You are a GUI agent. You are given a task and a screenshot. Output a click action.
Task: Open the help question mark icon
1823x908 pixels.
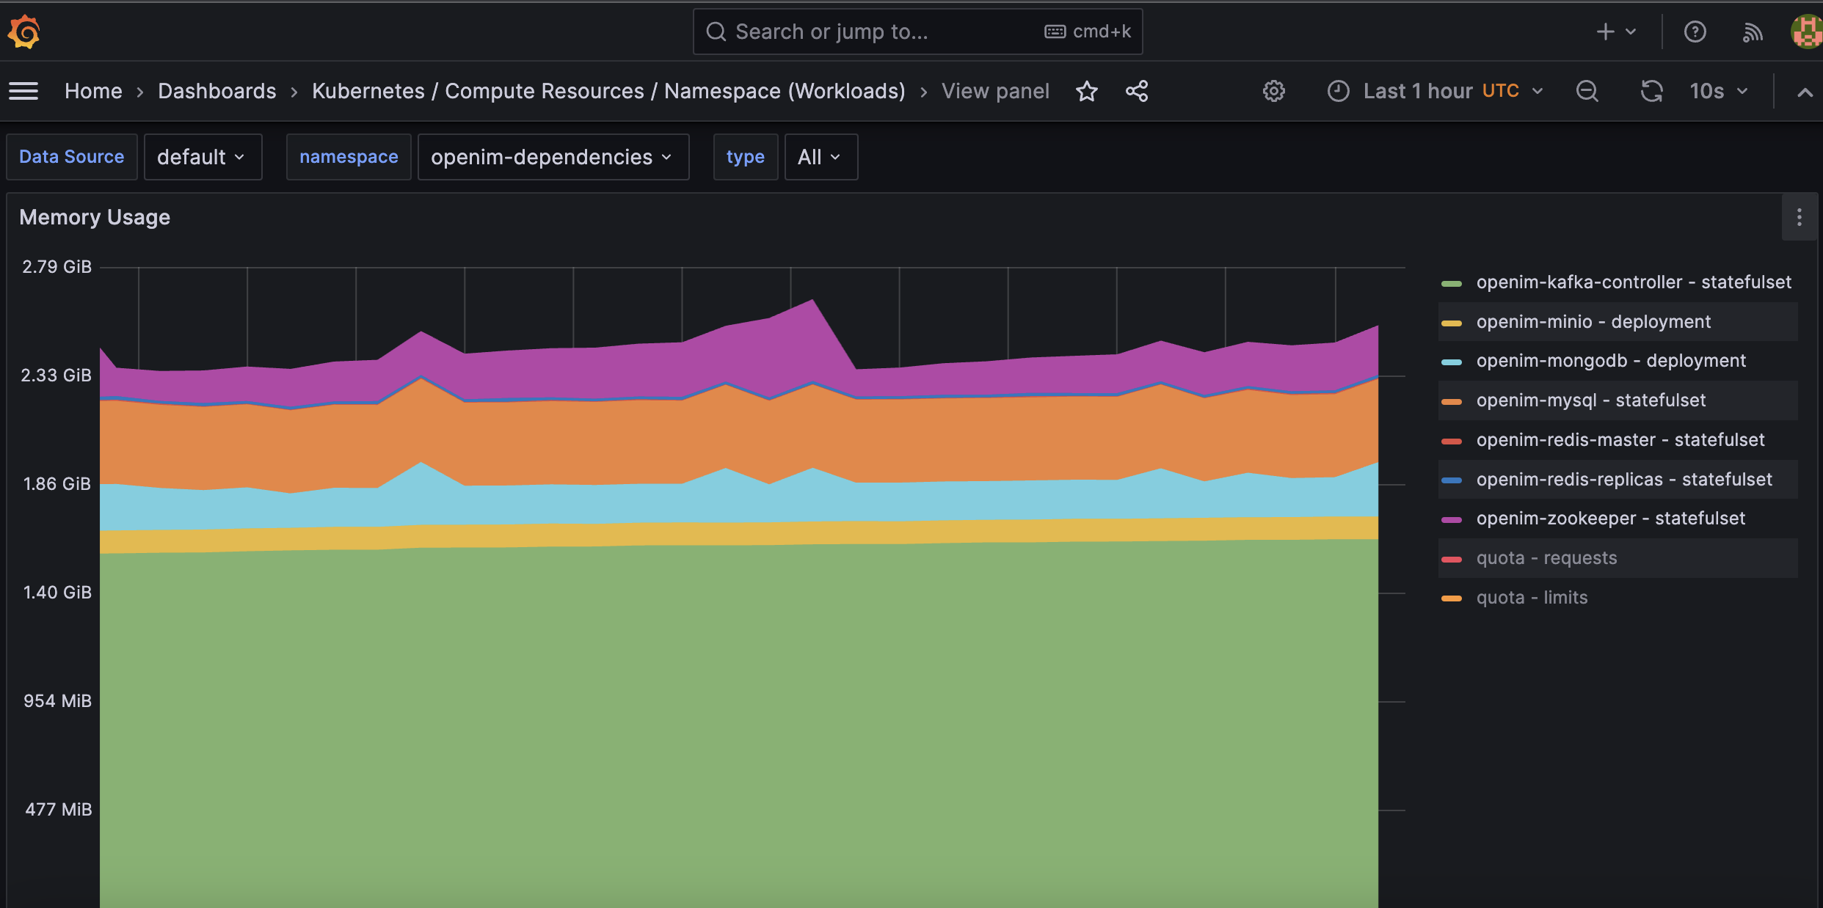1695,32
